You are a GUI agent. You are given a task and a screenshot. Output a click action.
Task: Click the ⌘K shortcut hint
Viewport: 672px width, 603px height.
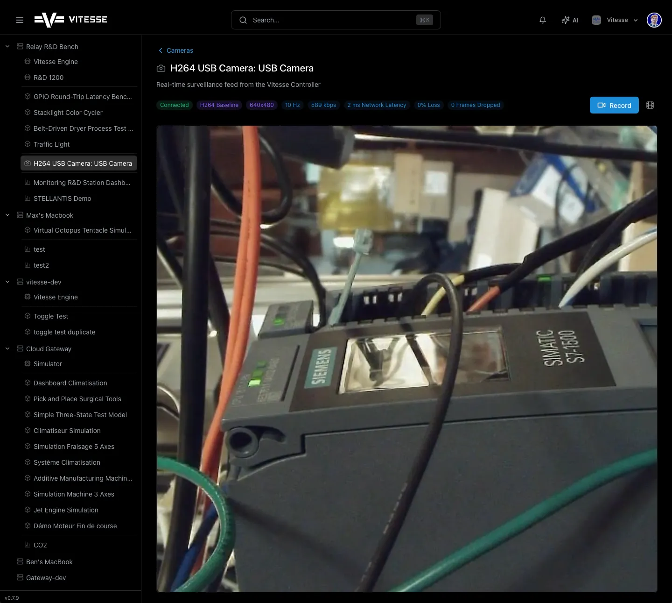click(425, 20)
